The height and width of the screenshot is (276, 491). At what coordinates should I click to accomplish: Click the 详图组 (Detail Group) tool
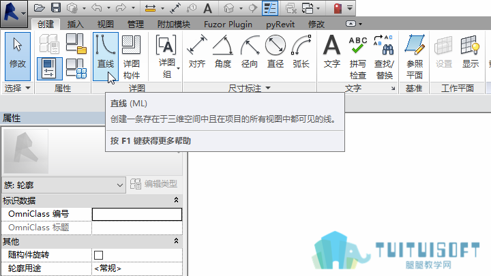coord(166,57)
